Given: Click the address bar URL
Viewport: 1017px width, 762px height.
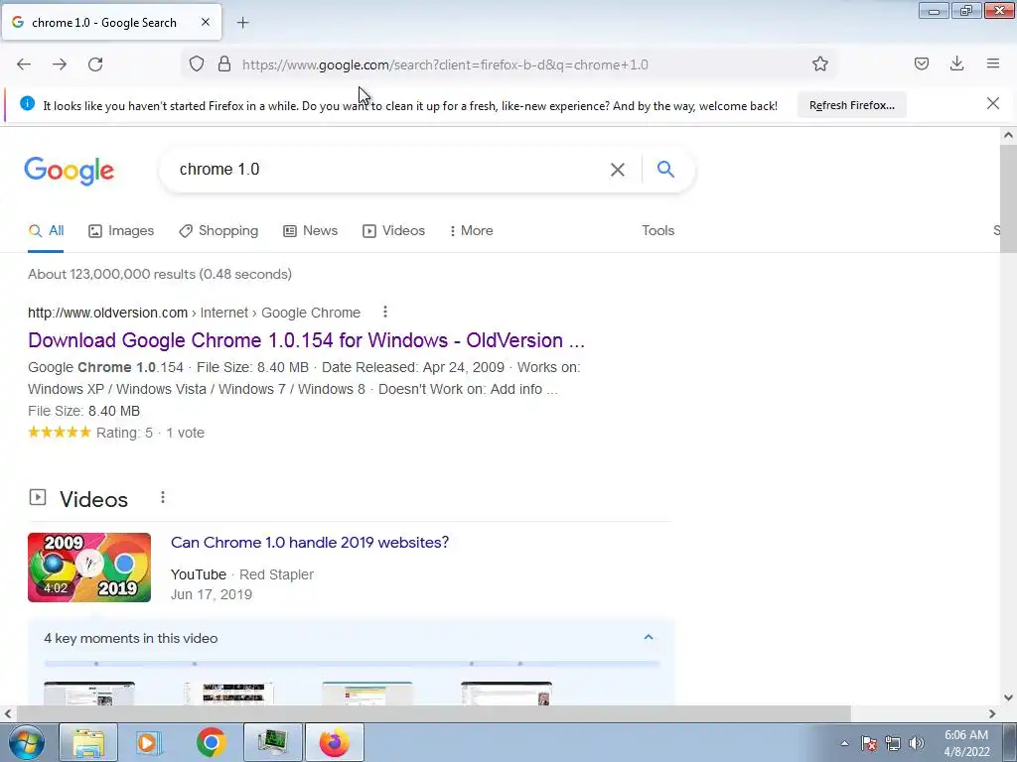Looking at the screenshot, I should 445,64.
